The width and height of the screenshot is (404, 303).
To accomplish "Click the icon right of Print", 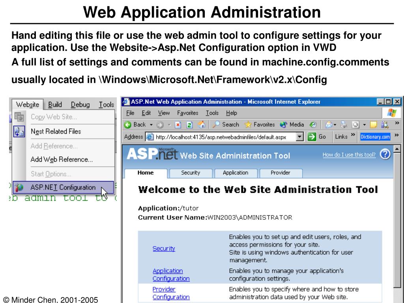I will click(355, 125).
